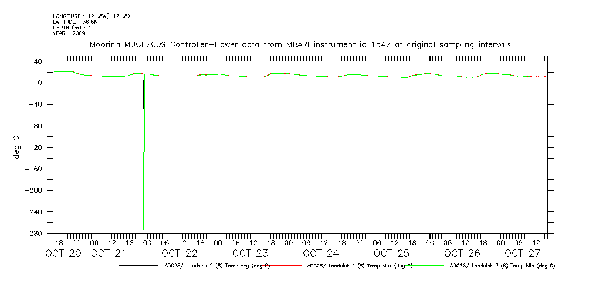The height and width of the screenshot is (295, 592).
Task: Click the OCT 21 date label
Action: click(109, 253)
